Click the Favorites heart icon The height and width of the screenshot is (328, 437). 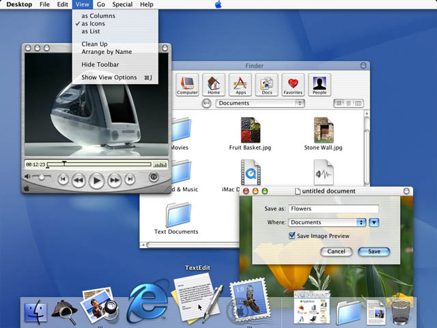pos(293,84)
